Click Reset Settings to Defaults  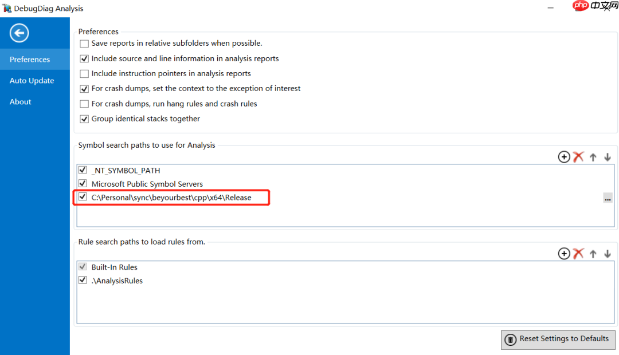click(x=558, y=339)
